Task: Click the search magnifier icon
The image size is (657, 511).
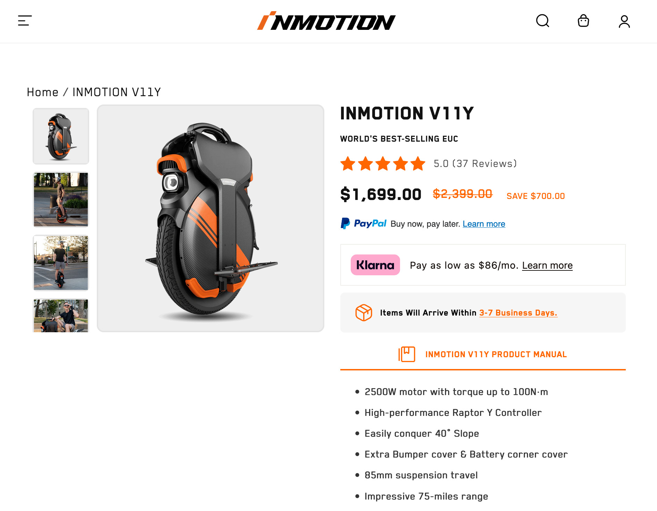Action: click(543, 21)
